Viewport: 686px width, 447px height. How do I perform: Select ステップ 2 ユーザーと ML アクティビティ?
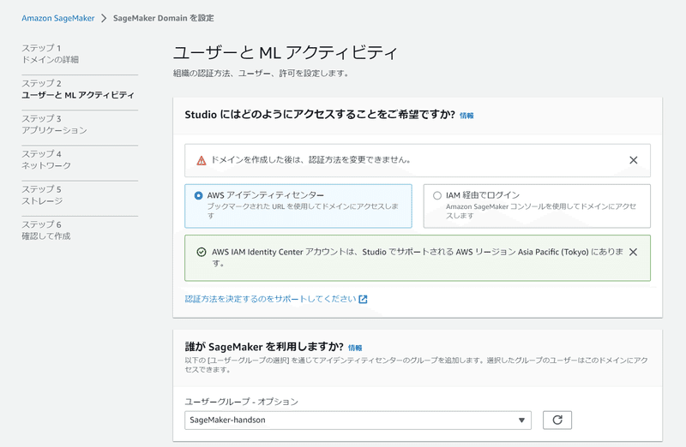click(78, 89)
